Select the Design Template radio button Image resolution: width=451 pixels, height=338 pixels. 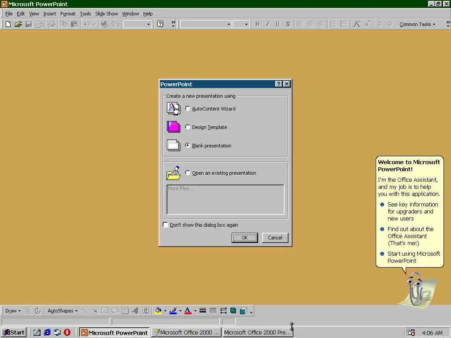188,127
